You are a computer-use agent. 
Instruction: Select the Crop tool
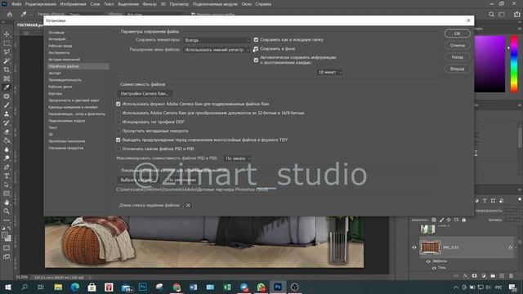(x=7, y=69)
